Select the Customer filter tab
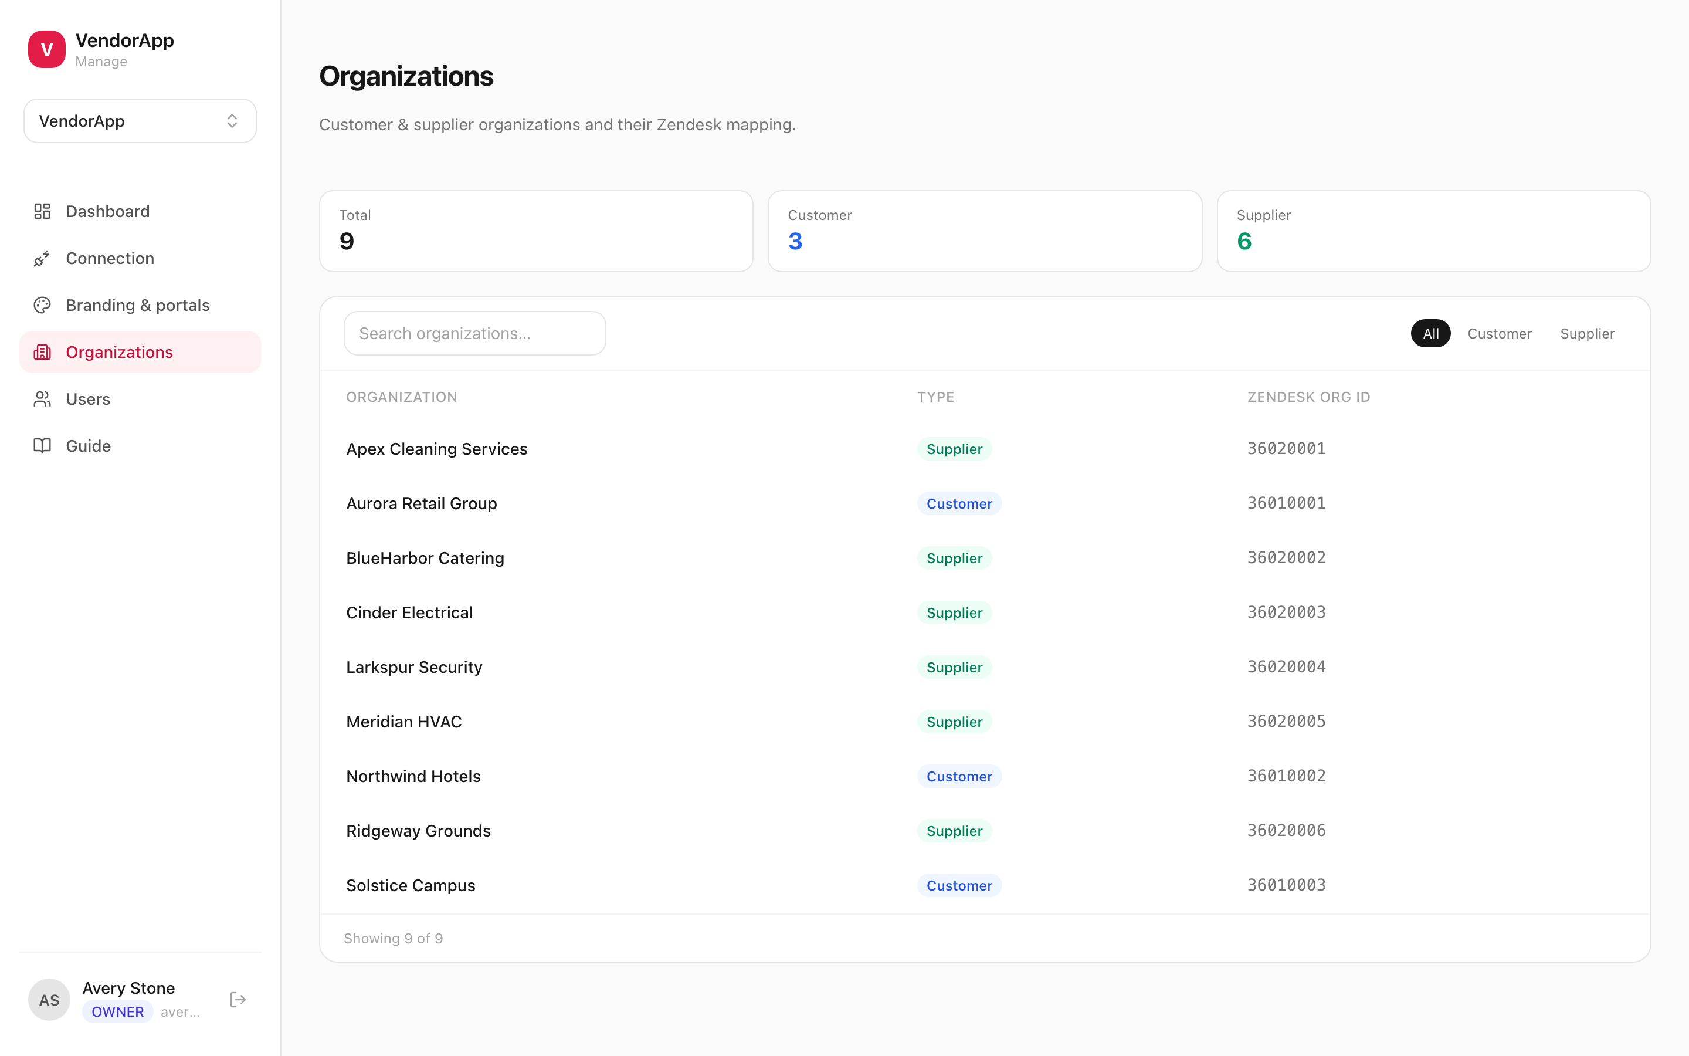 coord(1499,333)
